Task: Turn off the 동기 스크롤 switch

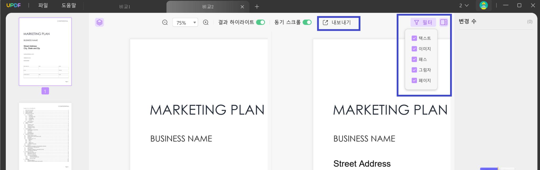Action: (307, 22)
